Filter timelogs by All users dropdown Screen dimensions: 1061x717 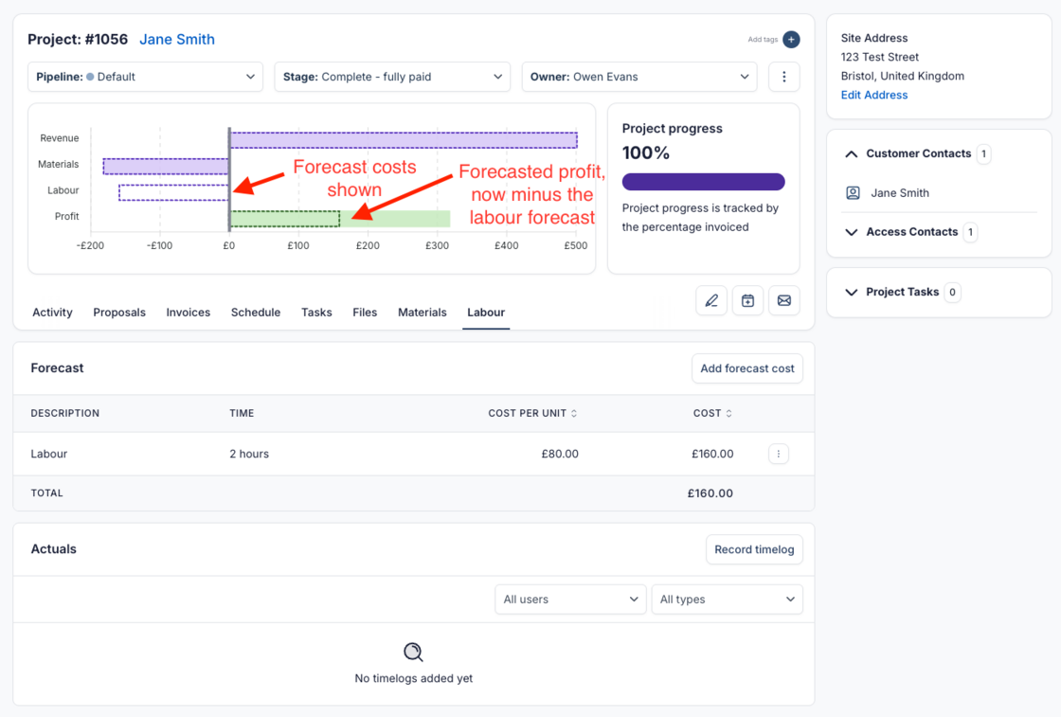(570, 600)
